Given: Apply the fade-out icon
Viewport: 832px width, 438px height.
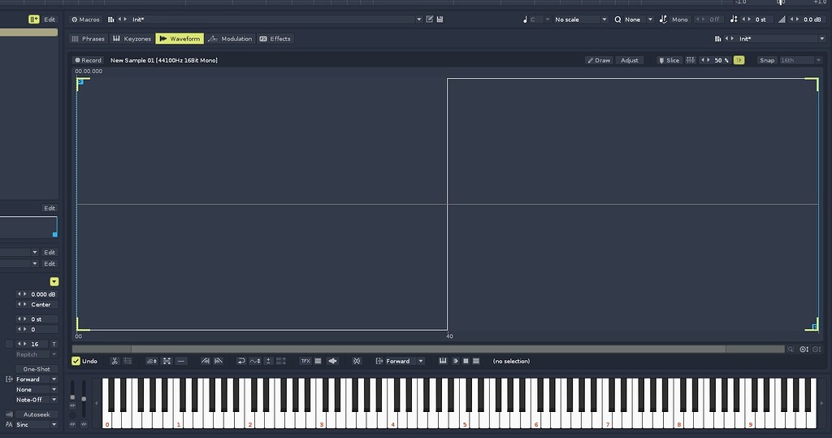Looking at the screenshot, I should [218, 361].
